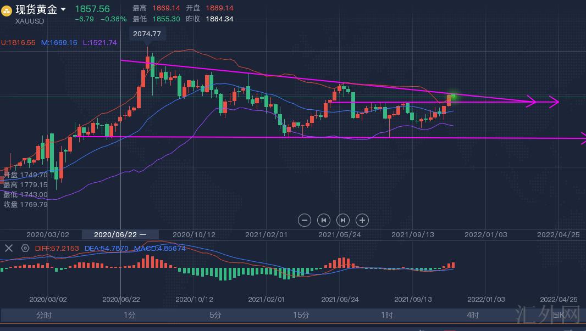
Task: Switch to the 4时 timeframe
Action: [x=473, y=315]
